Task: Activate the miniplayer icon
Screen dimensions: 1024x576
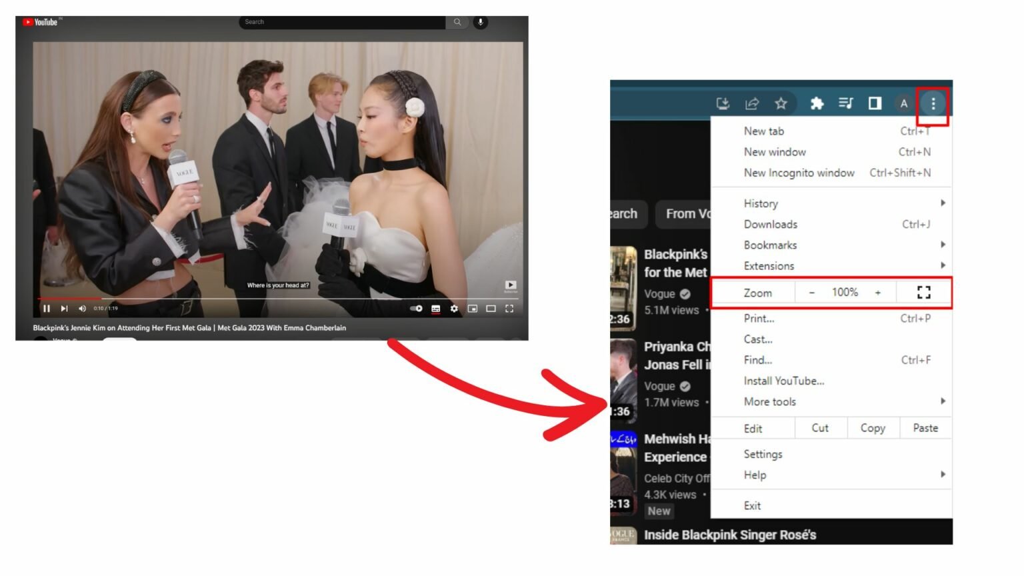Action: (473, 309)
